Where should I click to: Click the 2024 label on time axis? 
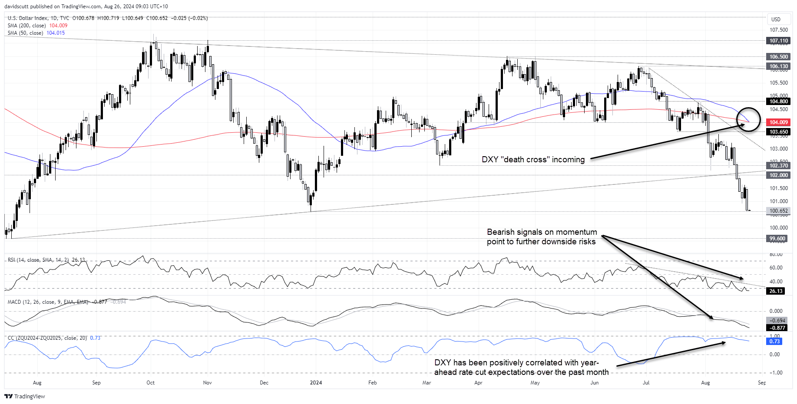tap(316, 383)
